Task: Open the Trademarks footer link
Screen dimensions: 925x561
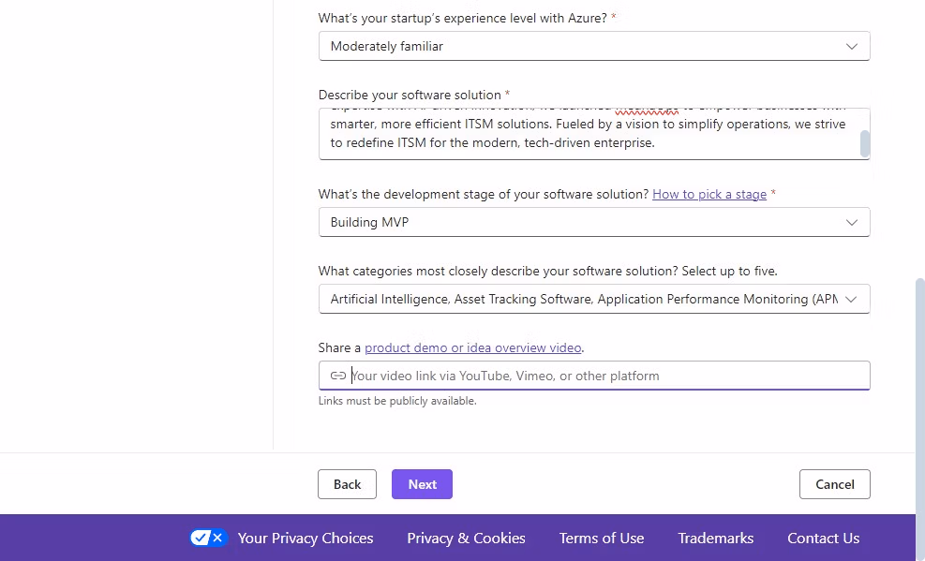Action: click(x=715, y=538)
